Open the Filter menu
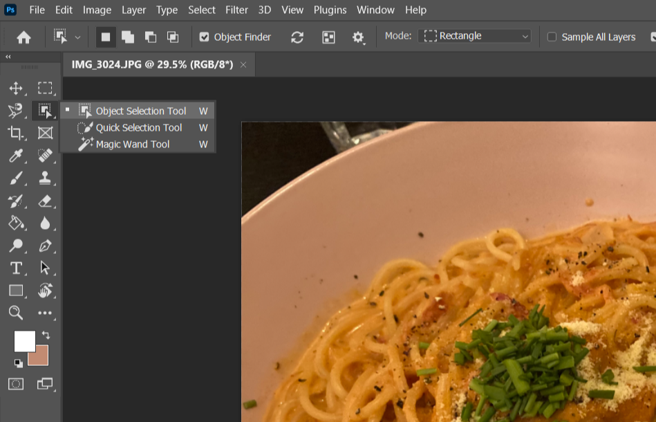Viewport: 656px width, 422px height. click(x=236, y=10)
